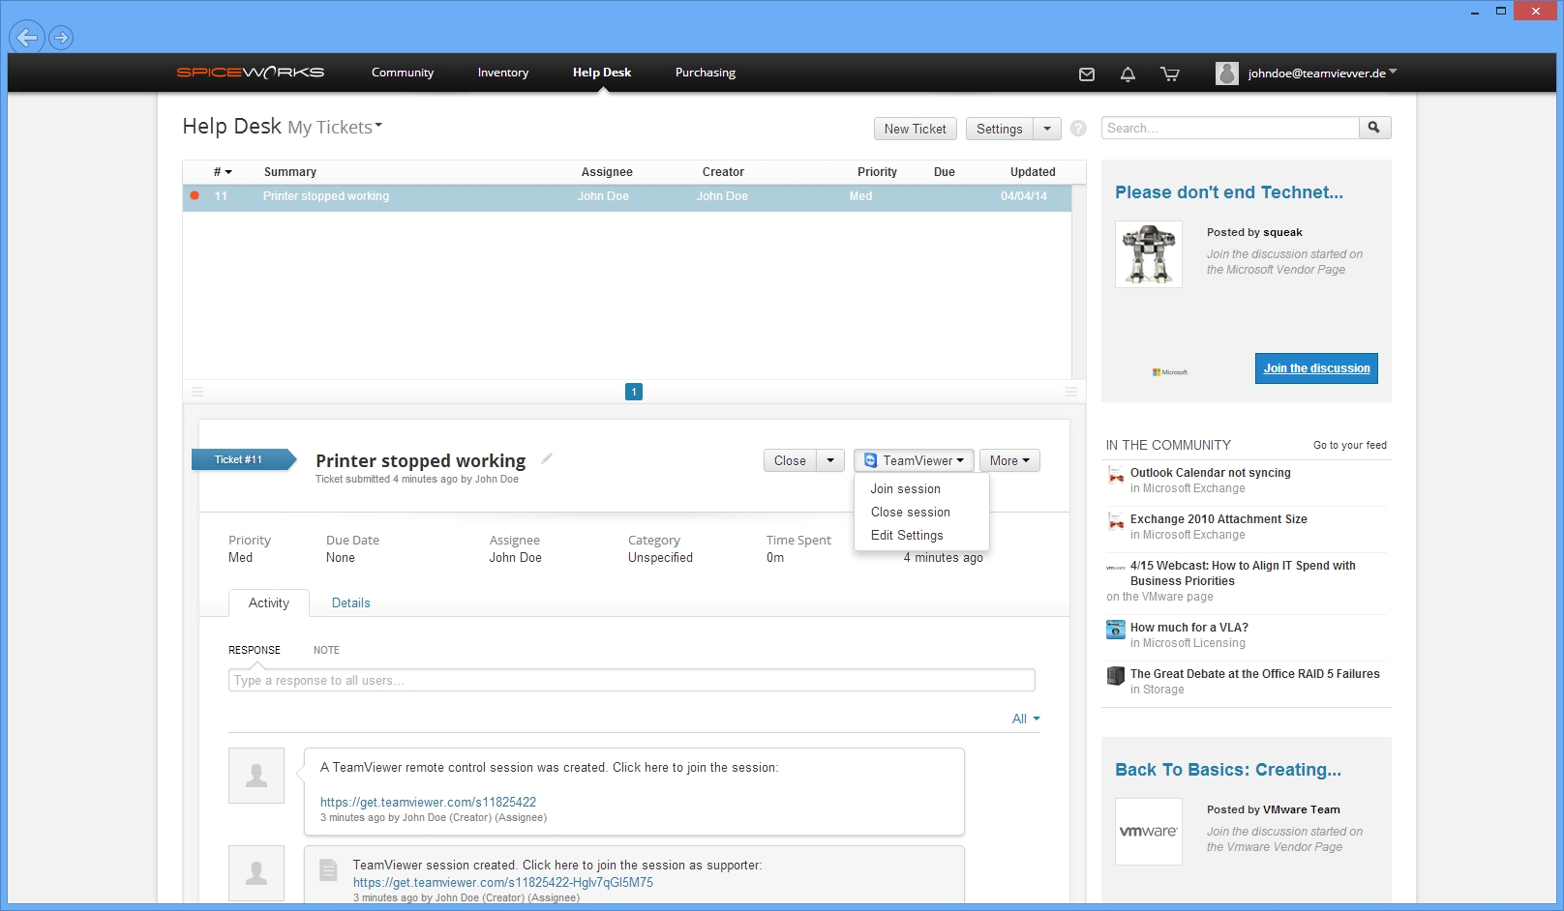1564x911 pixels.
Task: Open the notifications bell icon
Action: [1128, 74]
